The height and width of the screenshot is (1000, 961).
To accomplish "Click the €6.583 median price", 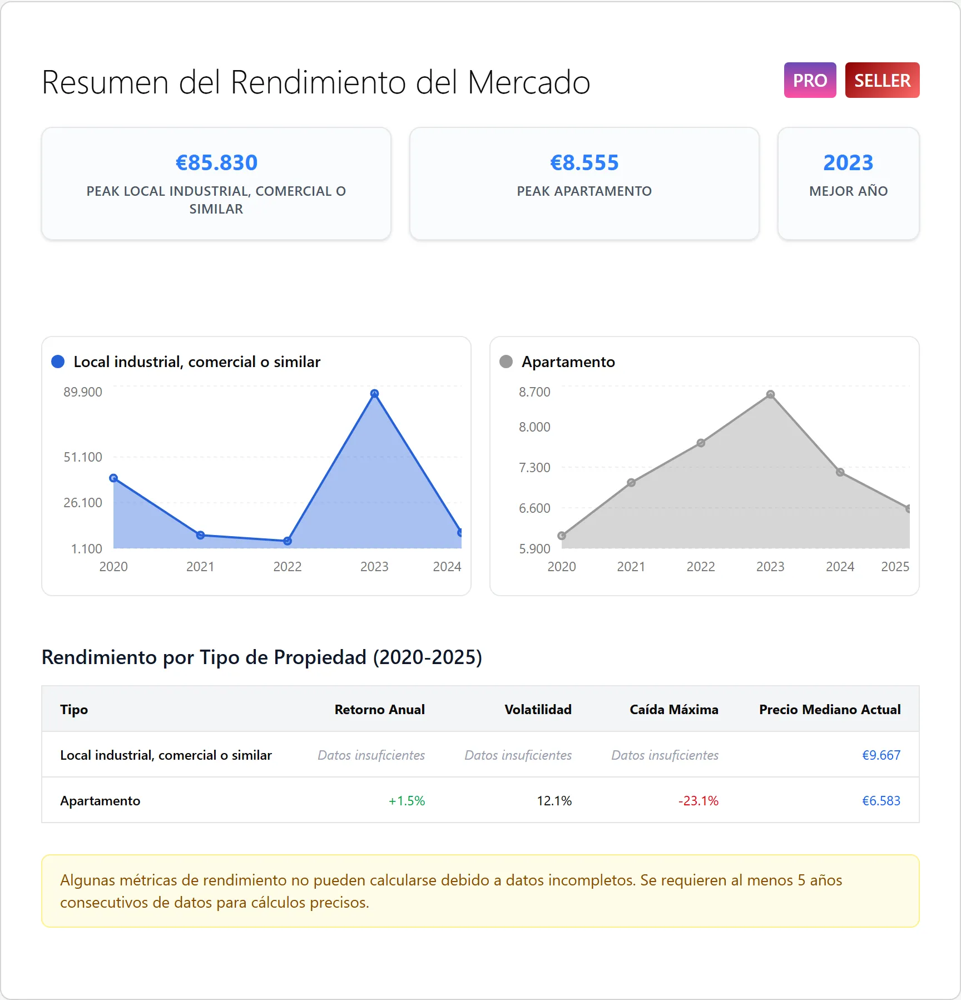I will click(881, 801).
